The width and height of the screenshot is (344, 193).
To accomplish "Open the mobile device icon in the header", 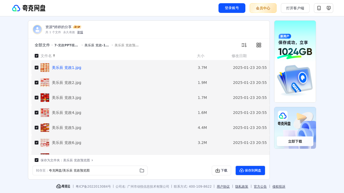I will (319, 8).
